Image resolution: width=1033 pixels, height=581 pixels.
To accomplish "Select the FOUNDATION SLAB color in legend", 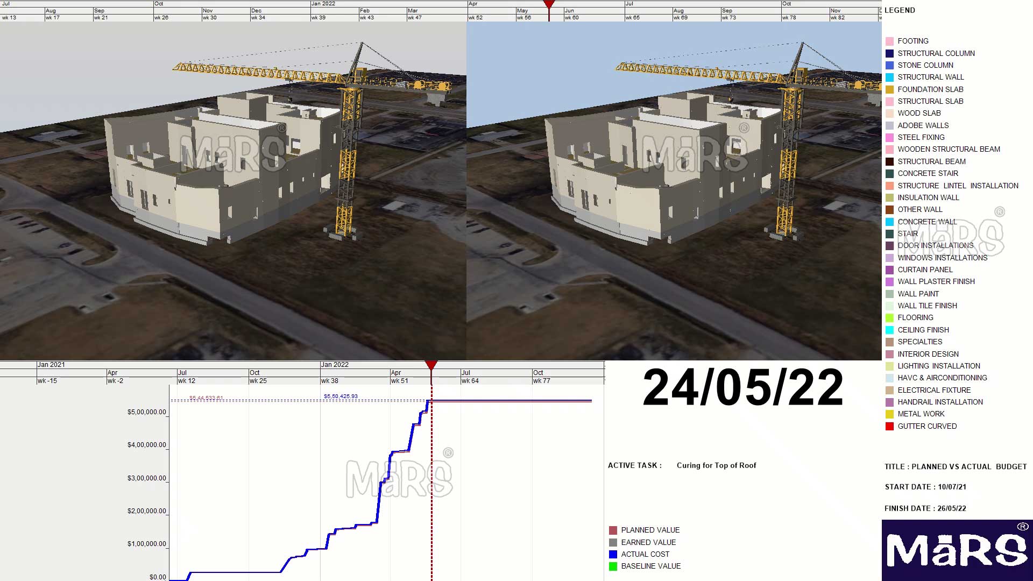I will tap(889, 89).
